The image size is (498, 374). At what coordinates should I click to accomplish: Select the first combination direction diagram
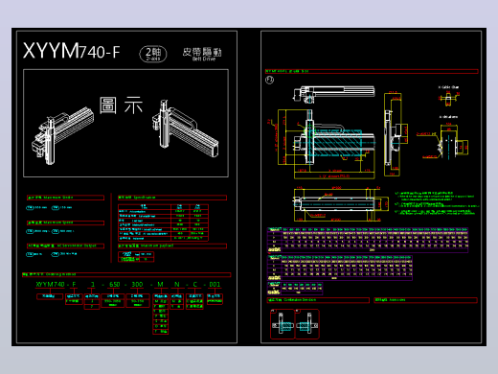coord(283,324)
